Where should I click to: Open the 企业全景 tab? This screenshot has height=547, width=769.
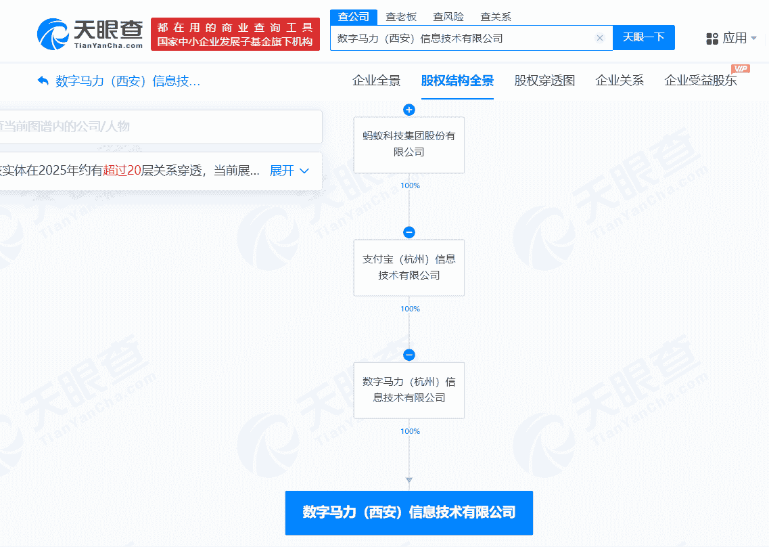376,81
